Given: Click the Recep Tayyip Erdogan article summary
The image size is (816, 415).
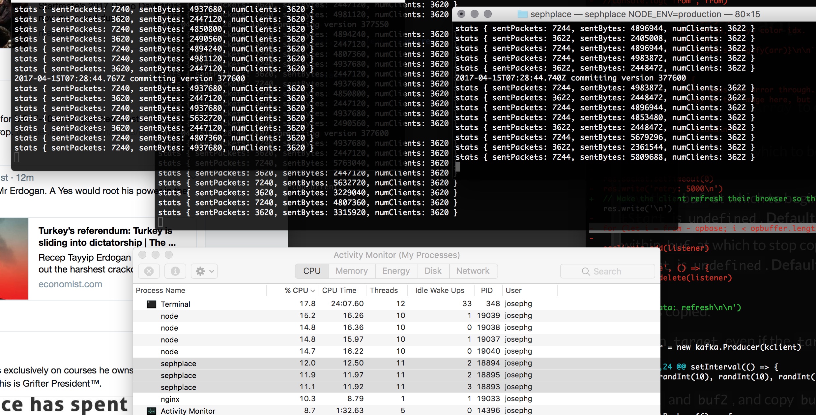Looking at the screenshot, I should click(86, 263).
